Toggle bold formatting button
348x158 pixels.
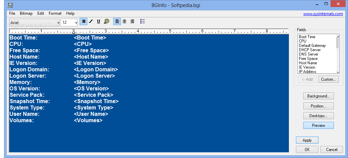(83, 21)
